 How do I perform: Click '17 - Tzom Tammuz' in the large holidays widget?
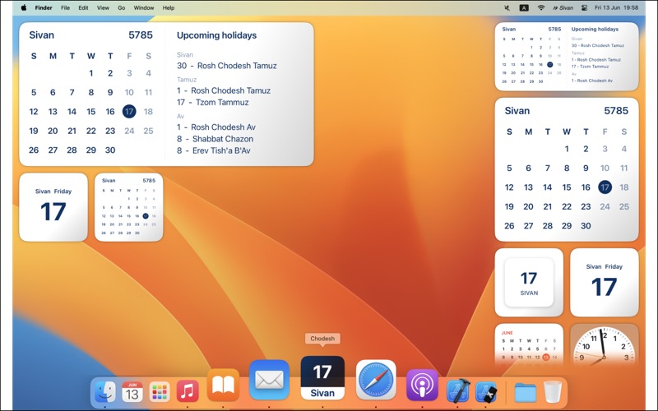pos(213,102)
